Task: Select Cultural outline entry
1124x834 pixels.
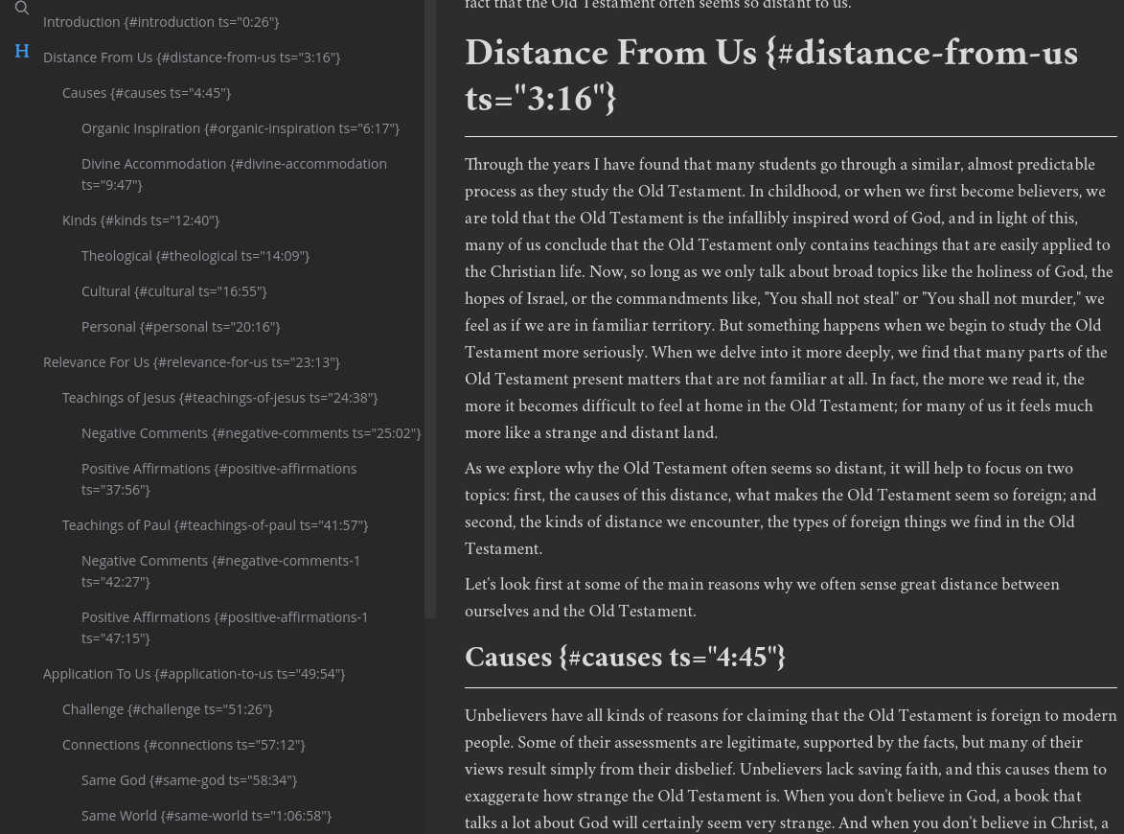Action: pos(174,291)
